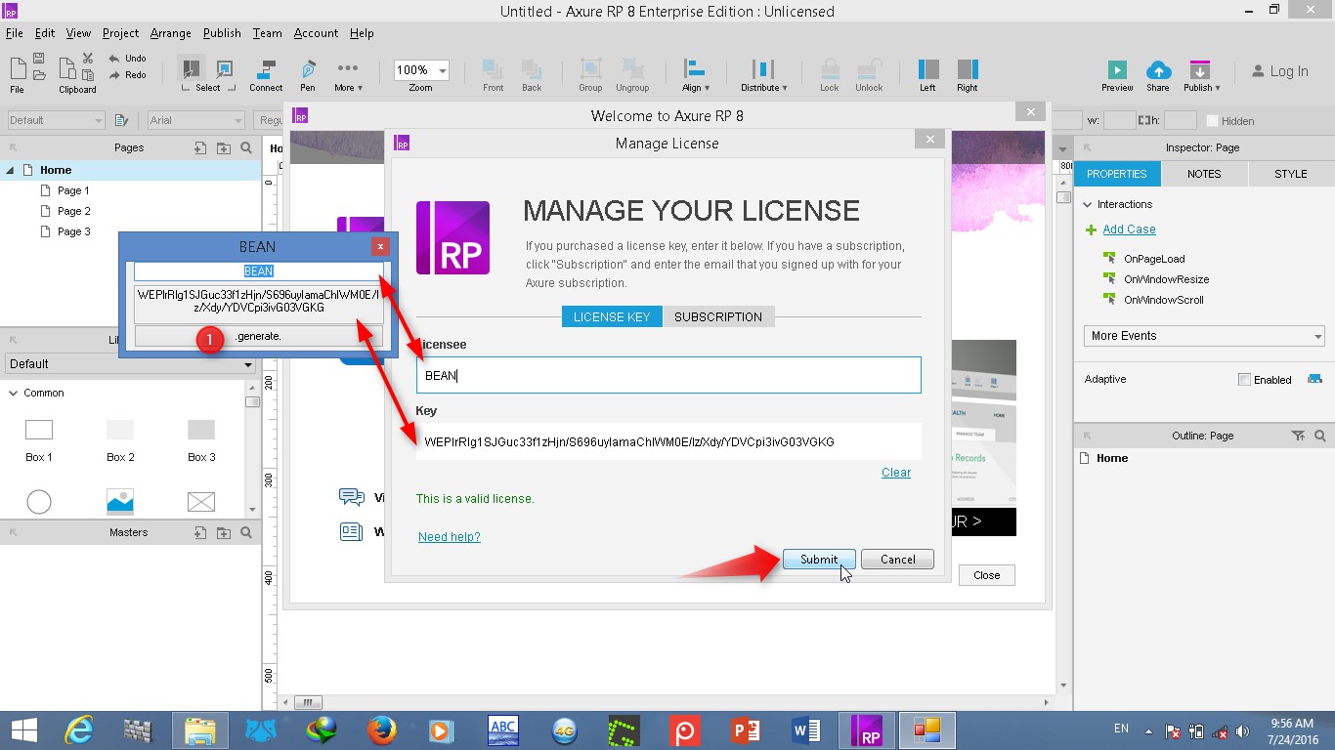Open the Need help? link
This screenshot has width=1335, height=750.
(450, 537)
